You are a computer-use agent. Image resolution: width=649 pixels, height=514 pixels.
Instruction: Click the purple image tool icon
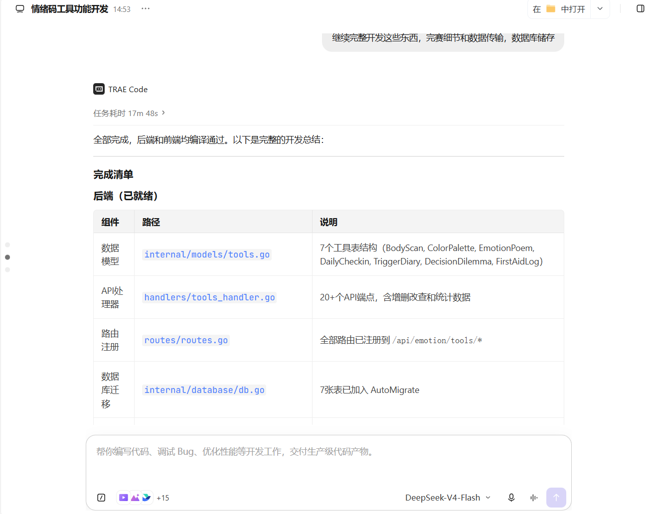135,498
